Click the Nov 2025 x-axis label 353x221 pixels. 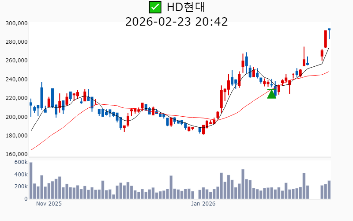(x=49, y=204)
